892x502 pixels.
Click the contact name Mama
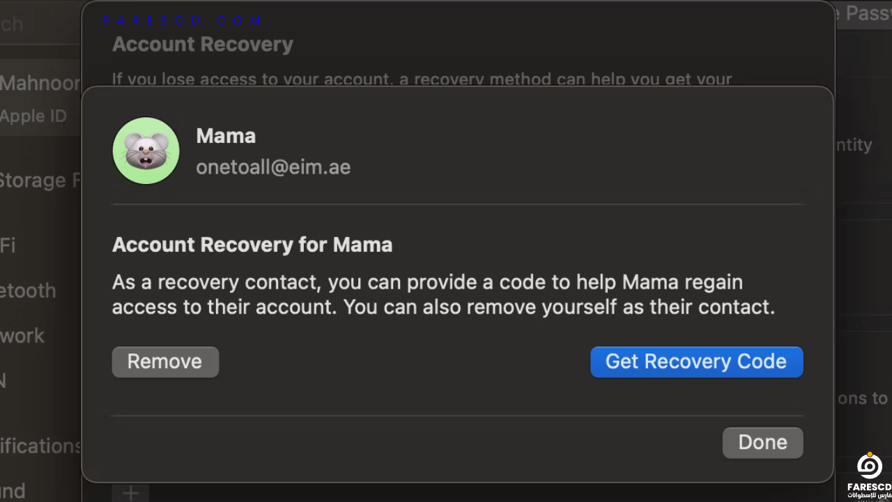coord(226,135)
